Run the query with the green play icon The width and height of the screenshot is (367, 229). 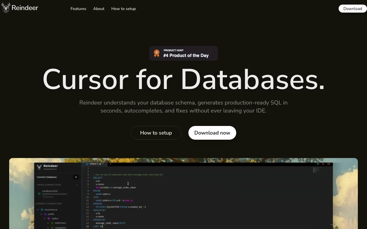point(318,164)
